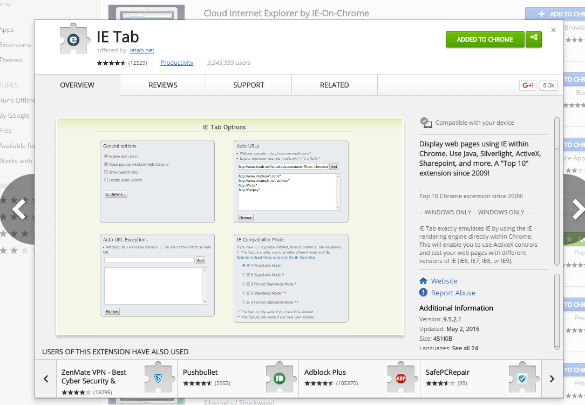Click the Report Abuse link
Image resolution: width=585 pixels, height=405 pixels.
pos(453,293)
